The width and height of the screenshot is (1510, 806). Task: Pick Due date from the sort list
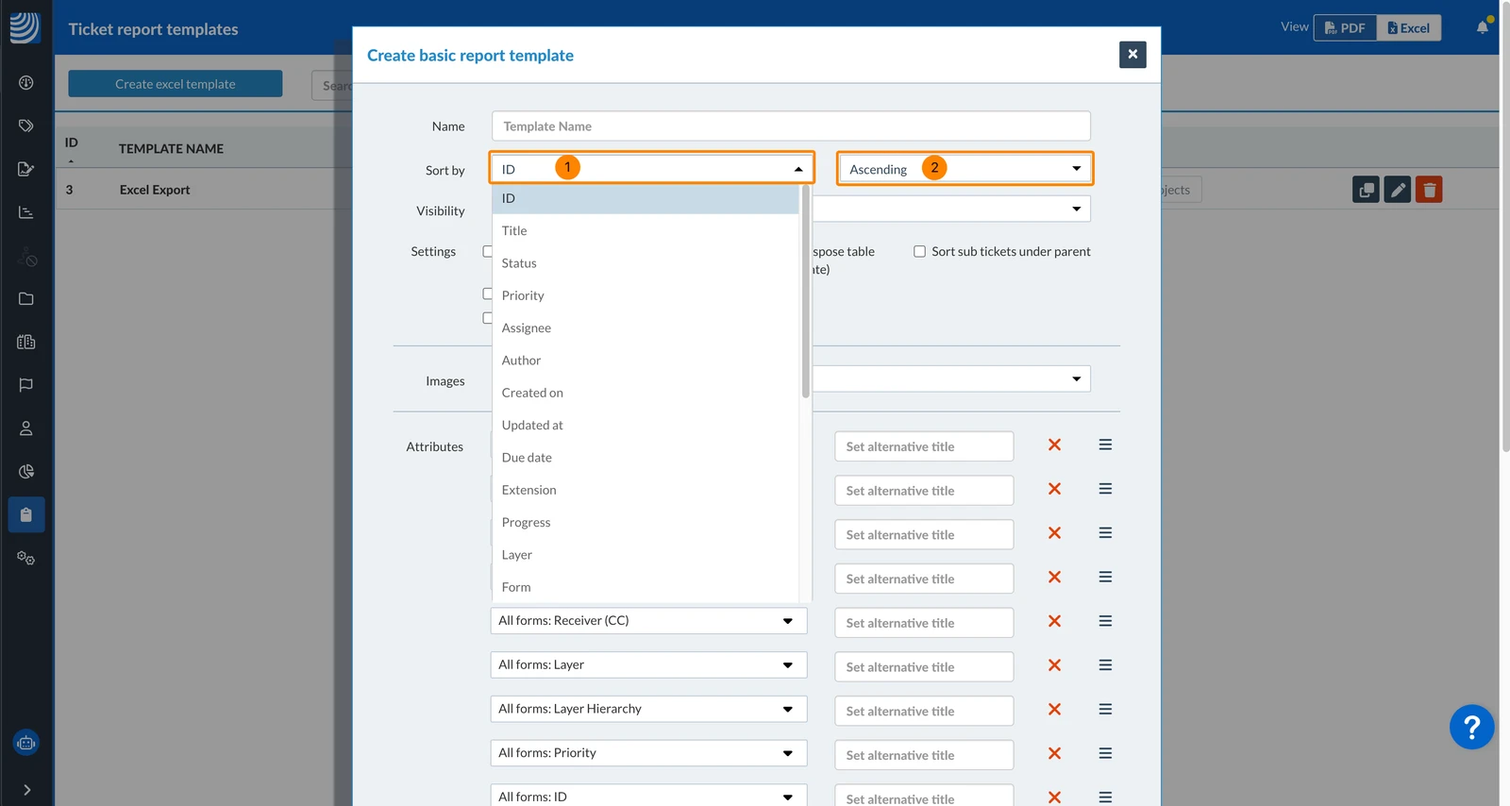coord(646,458)
